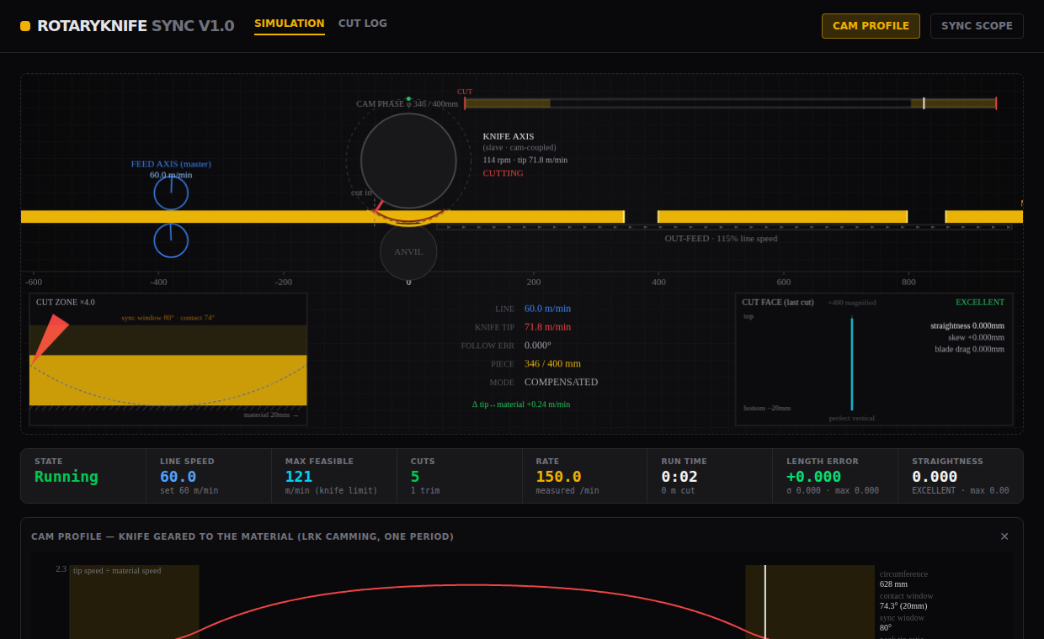The image size is (1044, 639).
Task: Click the red CUTTING status text
Action: (x=503, y=173)
